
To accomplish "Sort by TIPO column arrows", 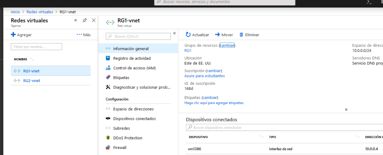I will (x=358, y=137).
